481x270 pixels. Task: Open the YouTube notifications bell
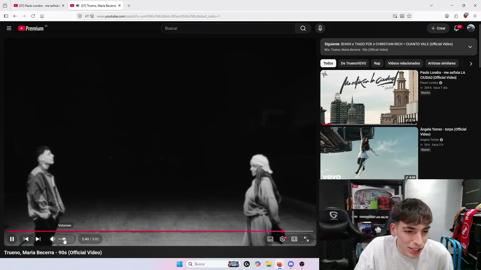457,28
